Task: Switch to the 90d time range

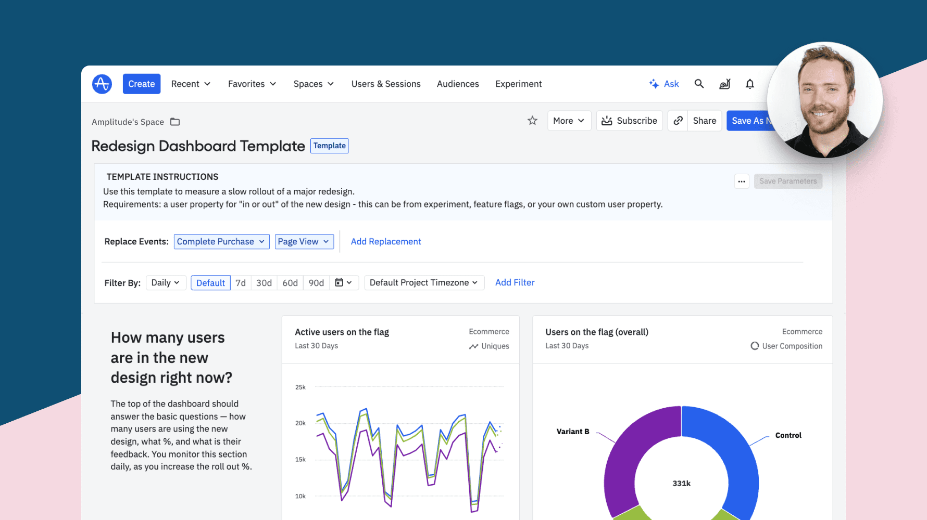Action: tap(316, 283)
